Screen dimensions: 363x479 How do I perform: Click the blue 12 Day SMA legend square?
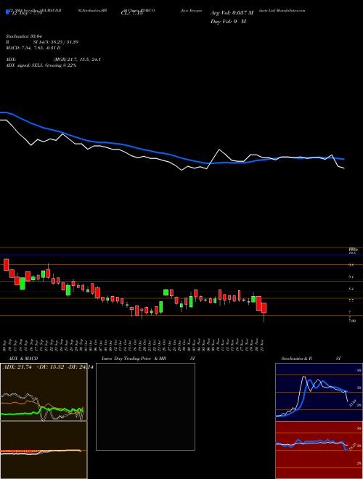(8, 12)
